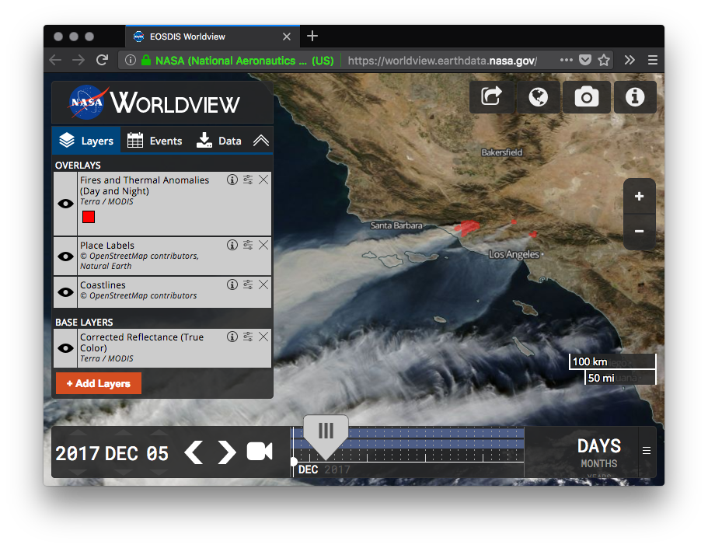Open a new browser tab

coord(312,36)
